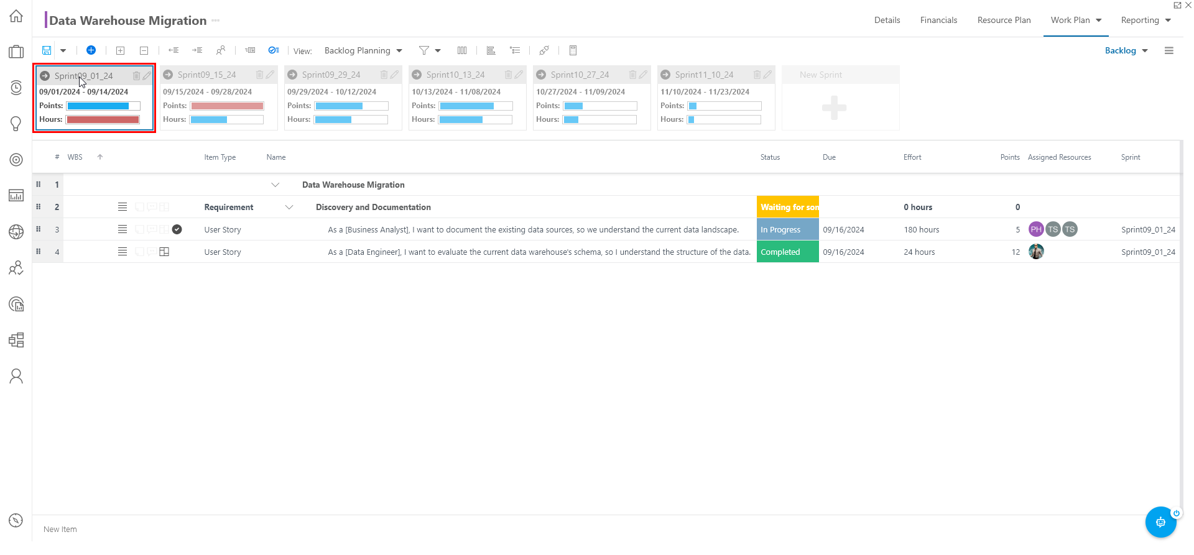Click the Columns chooser icon
This screenshot has height=555, width=1194.
pos(462,50)
